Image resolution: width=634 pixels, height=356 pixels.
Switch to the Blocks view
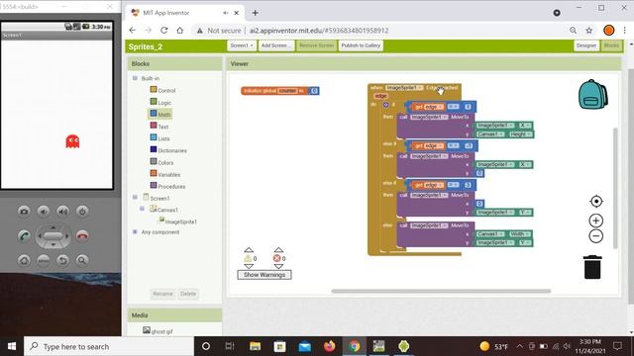click(611, 45)
